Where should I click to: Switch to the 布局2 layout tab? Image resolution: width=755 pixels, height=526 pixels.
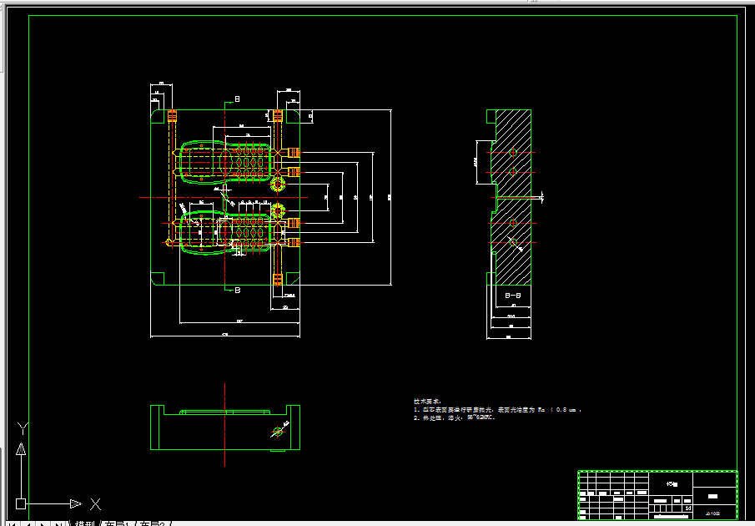pyautogui.click(x=154, y=523)
